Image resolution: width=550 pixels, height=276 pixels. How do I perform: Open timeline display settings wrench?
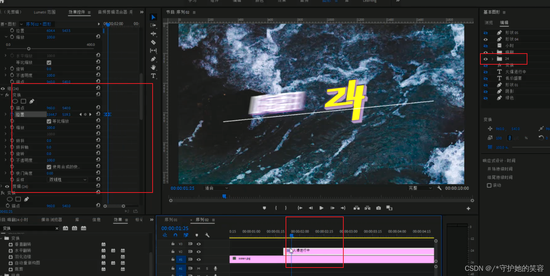point(207,235)
